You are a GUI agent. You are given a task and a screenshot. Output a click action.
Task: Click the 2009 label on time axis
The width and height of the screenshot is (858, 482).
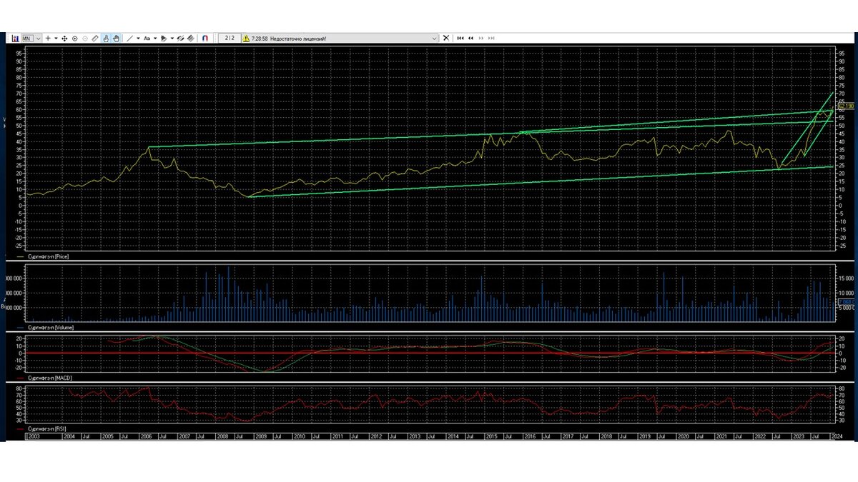(x=261, y=436)
